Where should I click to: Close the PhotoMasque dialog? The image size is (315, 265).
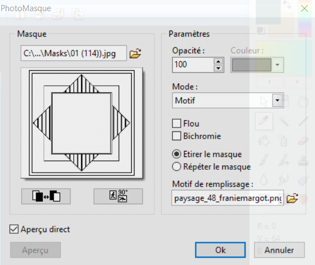tap(304, 8)
